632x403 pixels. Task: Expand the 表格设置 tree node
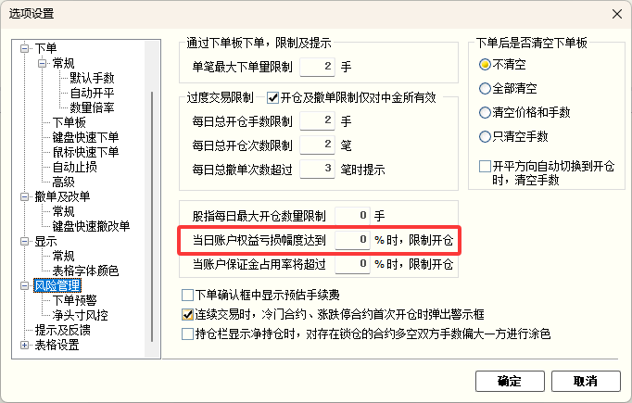[x=25, y=345]
